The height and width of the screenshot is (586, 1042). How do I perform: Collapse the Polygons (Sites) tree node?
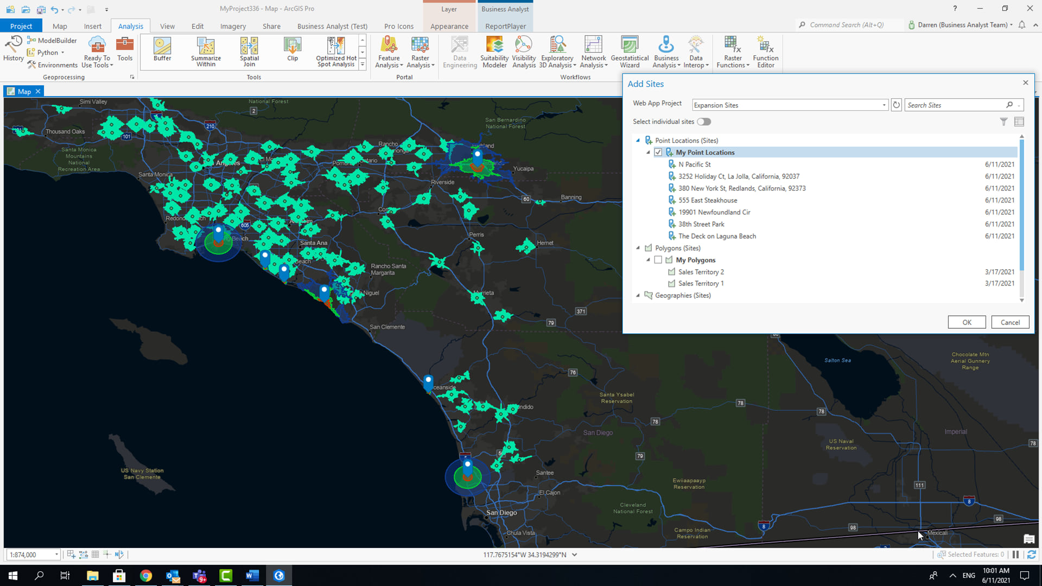pos(638,248)
